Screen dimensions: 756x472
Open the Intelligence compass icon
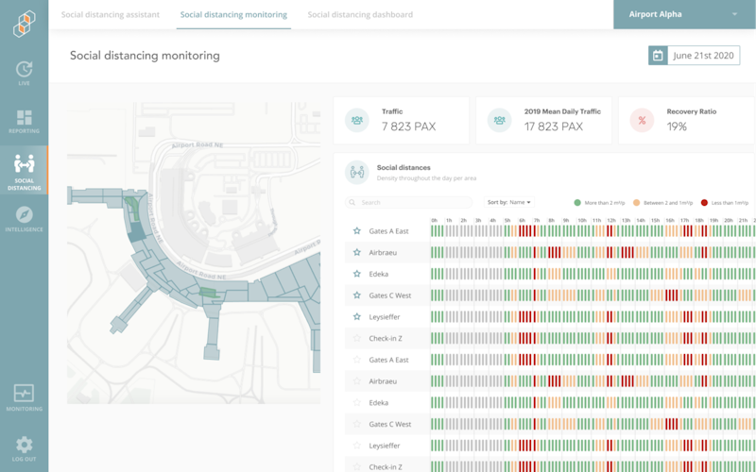(24, 216)
